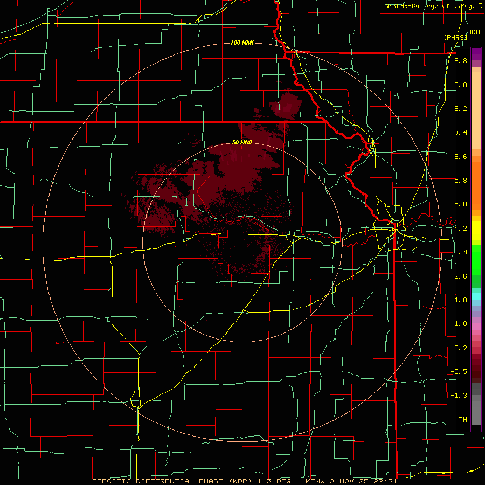Click the 4.2 scale value
The height and width of the screenshot is (485, 485).
tap(461, 228)
